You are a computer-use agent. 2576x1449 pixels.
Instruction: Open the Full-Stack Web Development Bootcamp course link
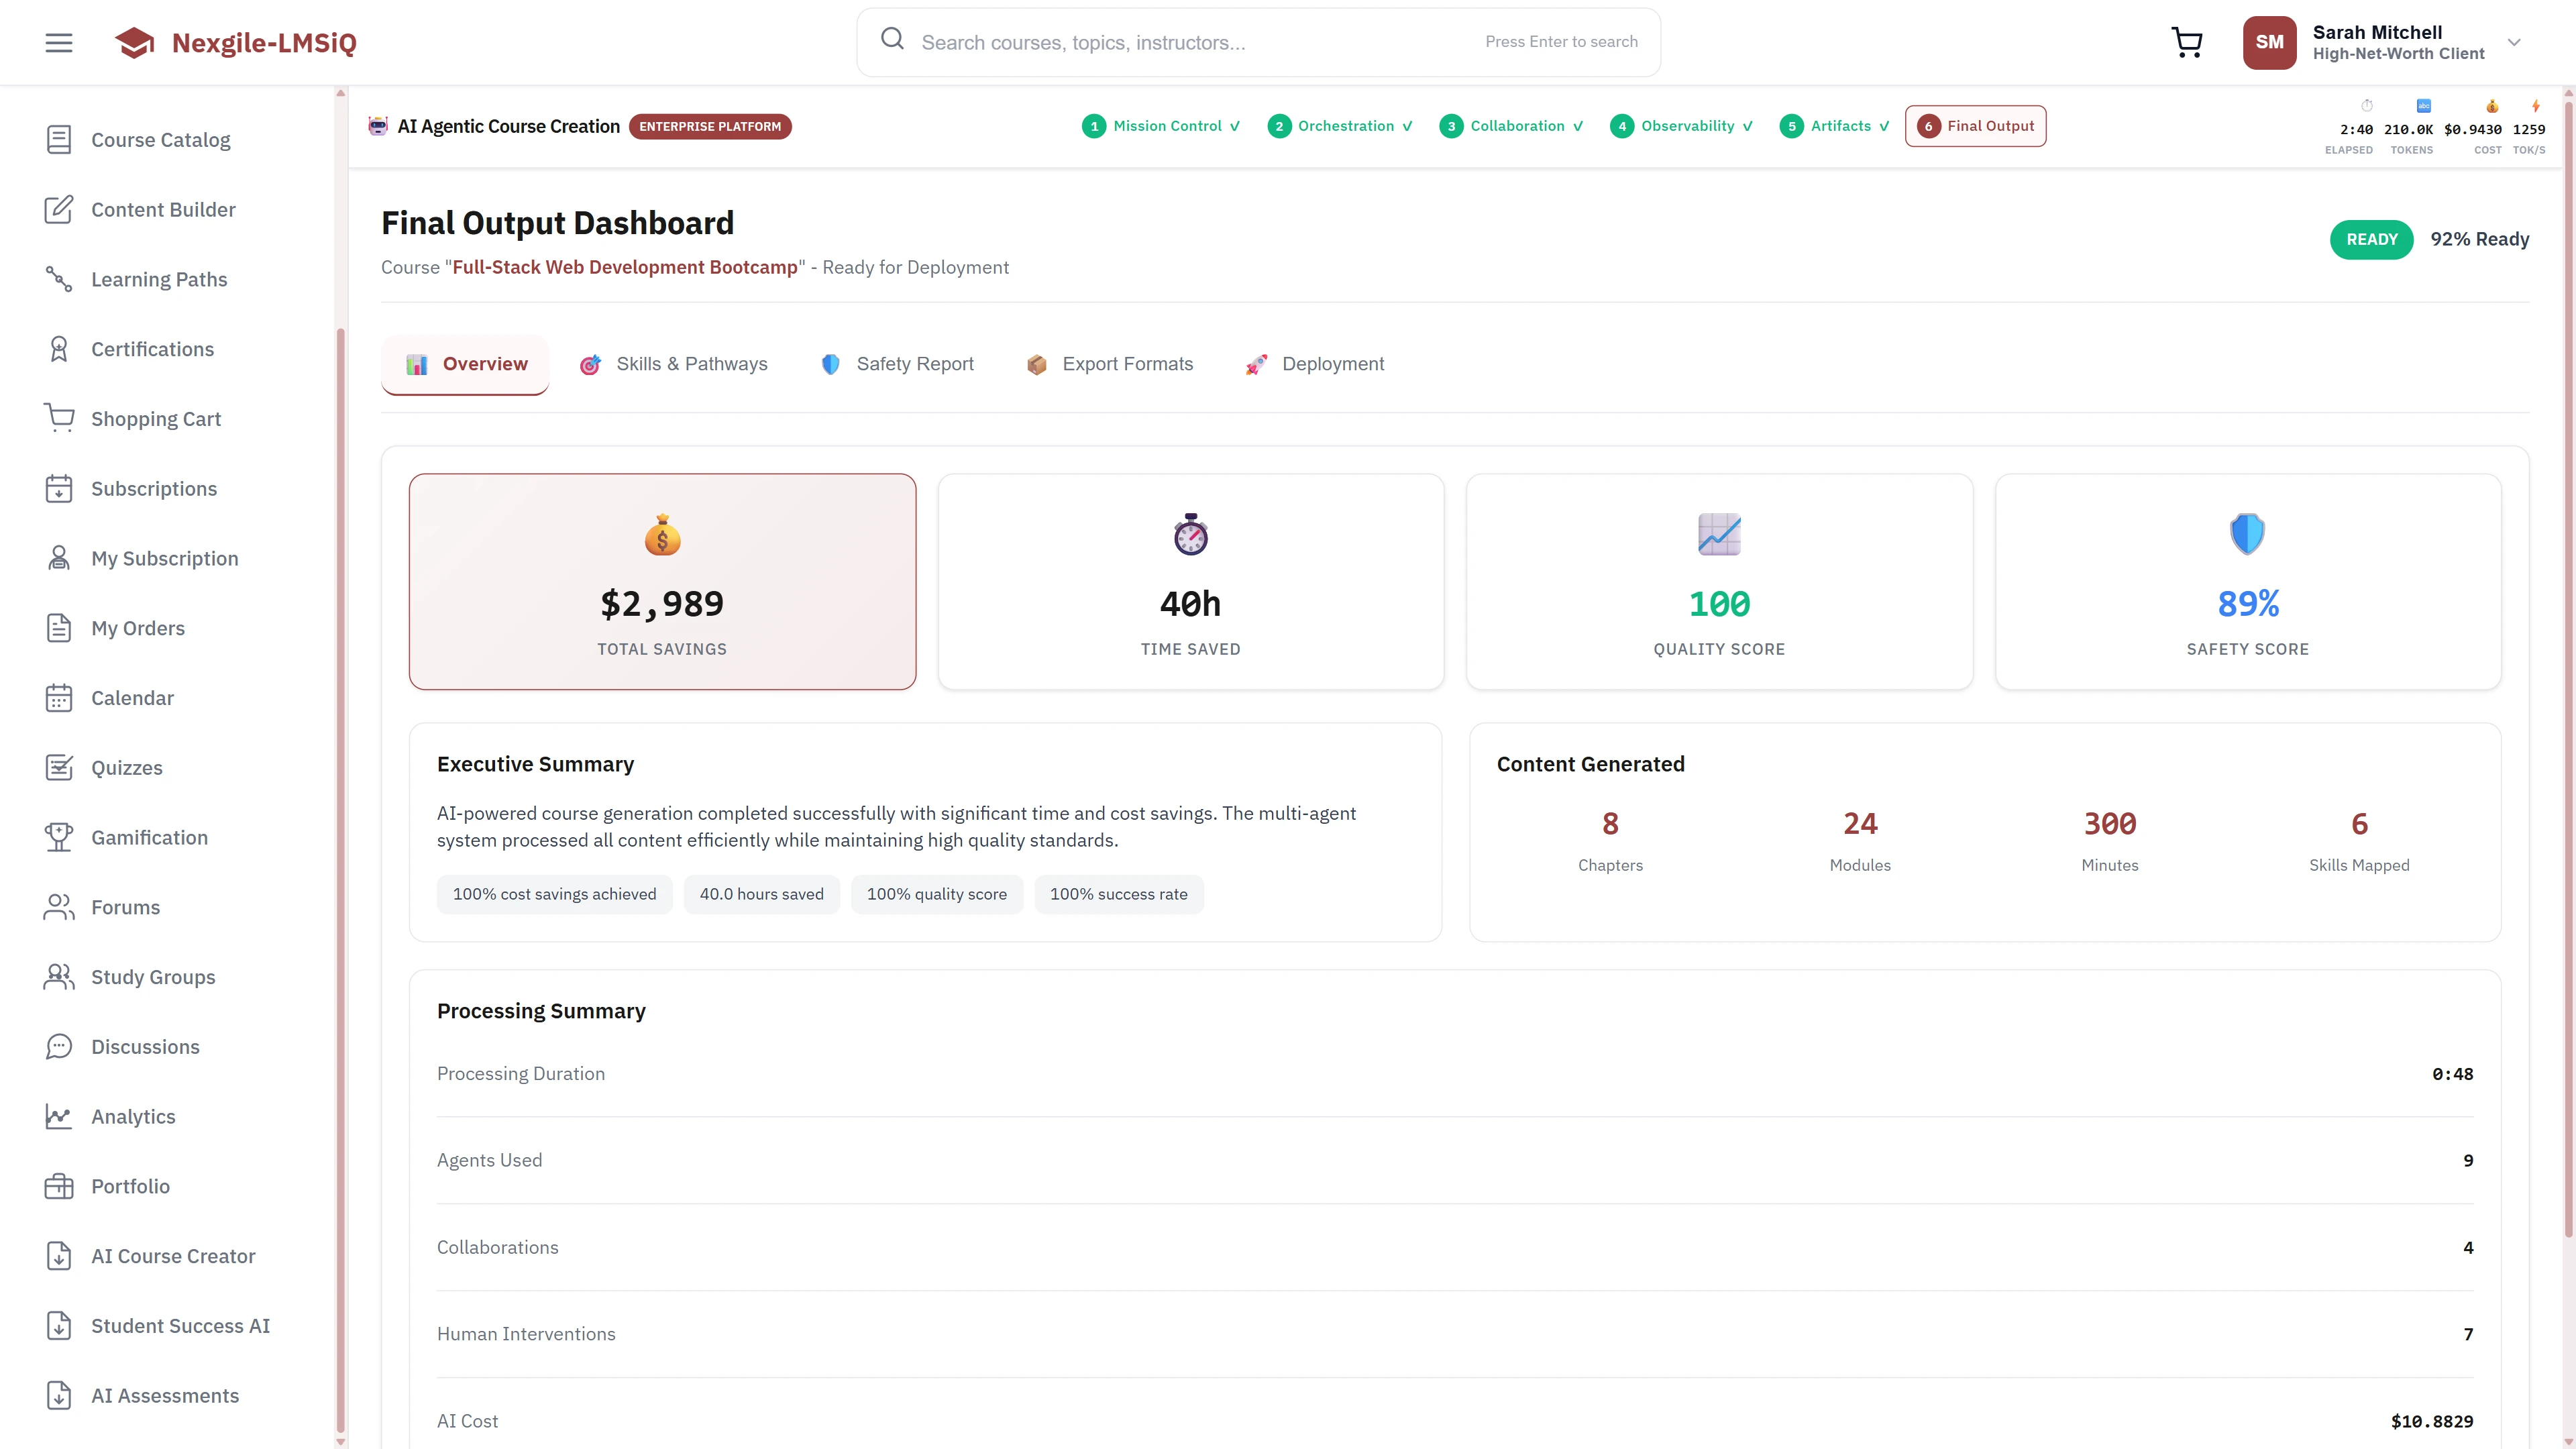coord(625,267)
